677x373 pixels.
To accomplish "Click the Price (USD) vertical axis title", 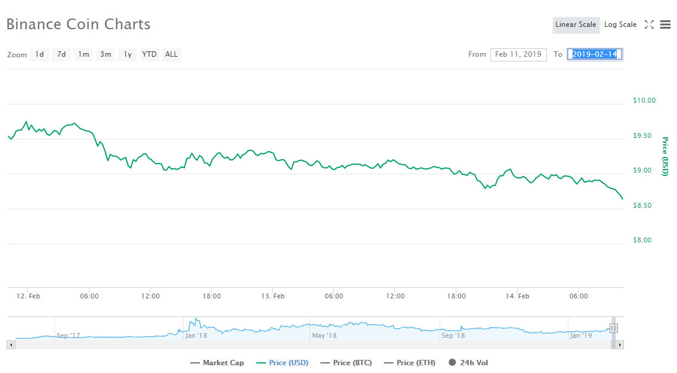I will click(x=665, y=156).
